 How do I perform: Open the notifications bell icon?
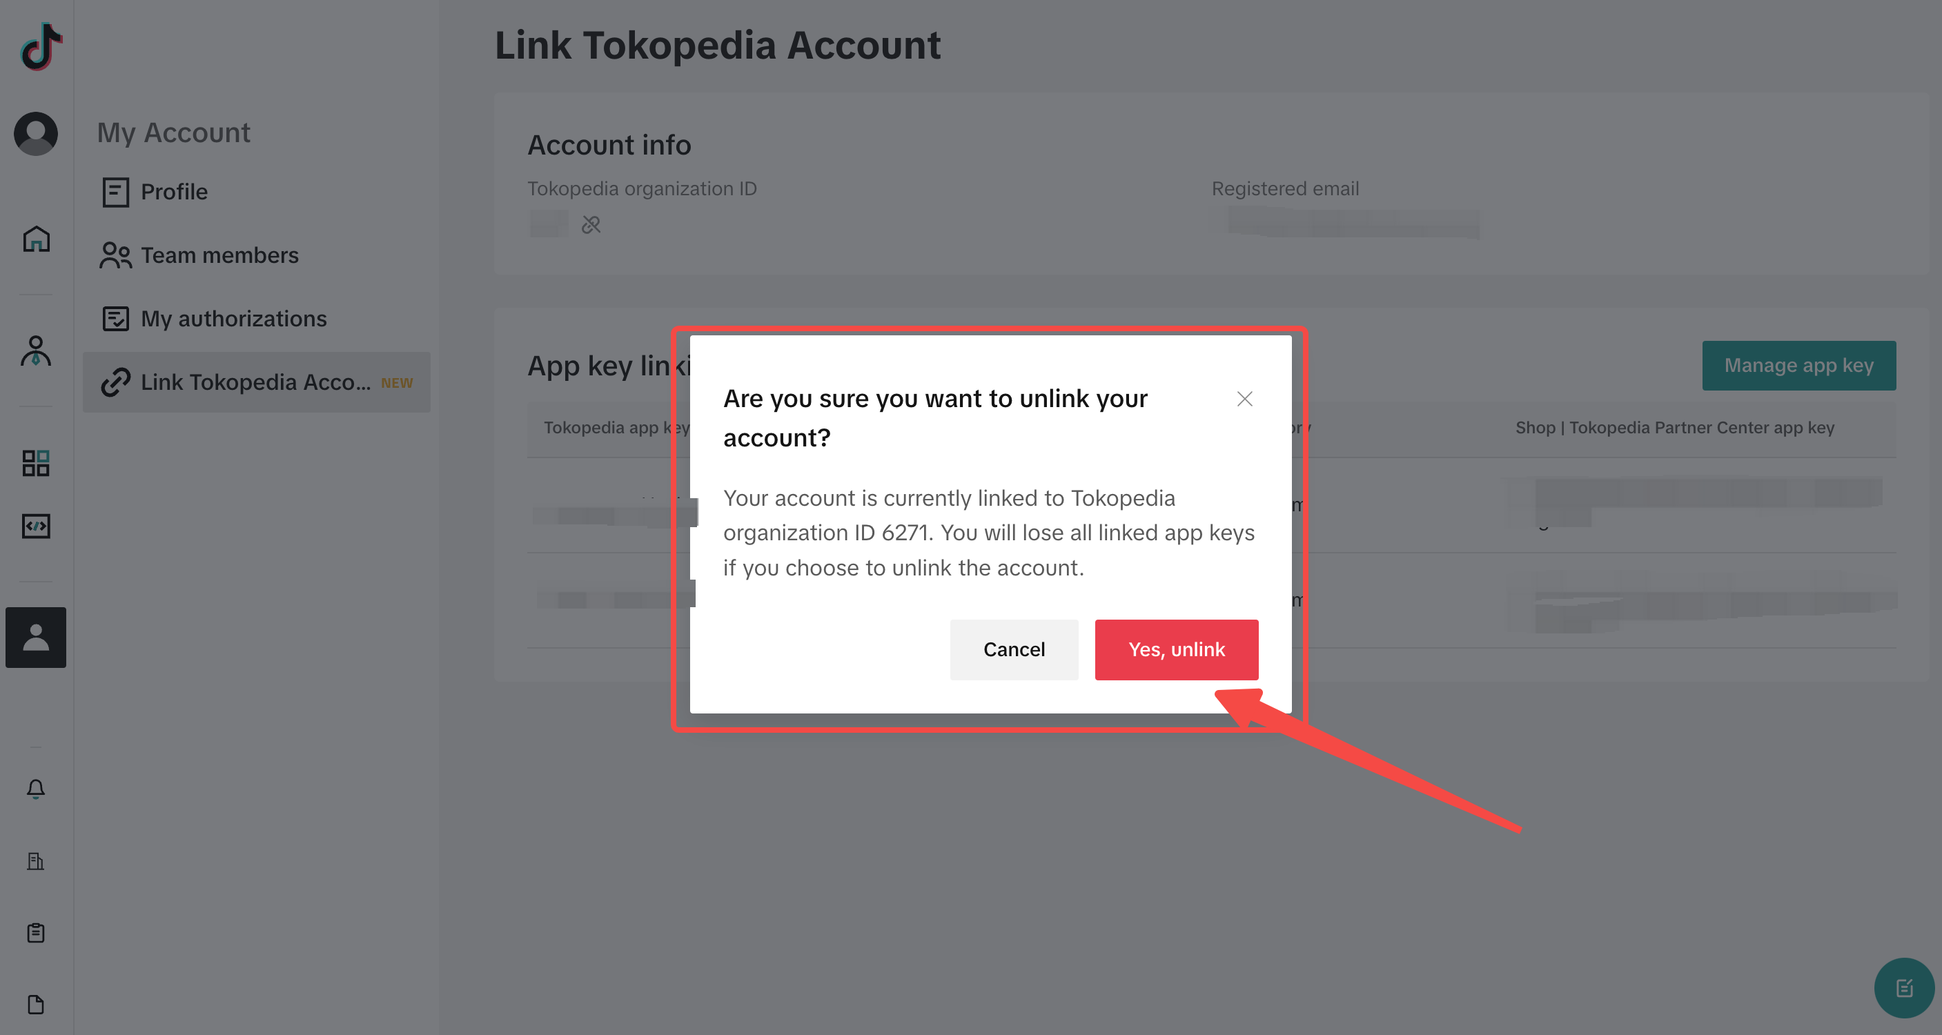(x=35, y=789)
